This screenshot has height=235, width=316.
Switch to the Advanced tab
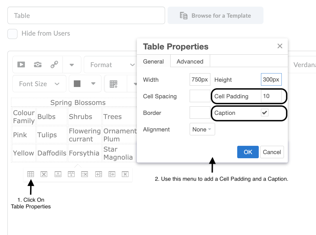(x=190, y=61)
